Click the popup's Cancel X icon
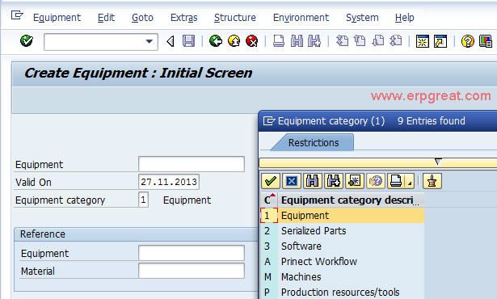 tap(291, 181)
